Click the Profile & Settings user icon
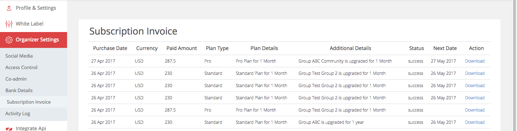Viewport: 517px width, 131px height. click(9, 8)
